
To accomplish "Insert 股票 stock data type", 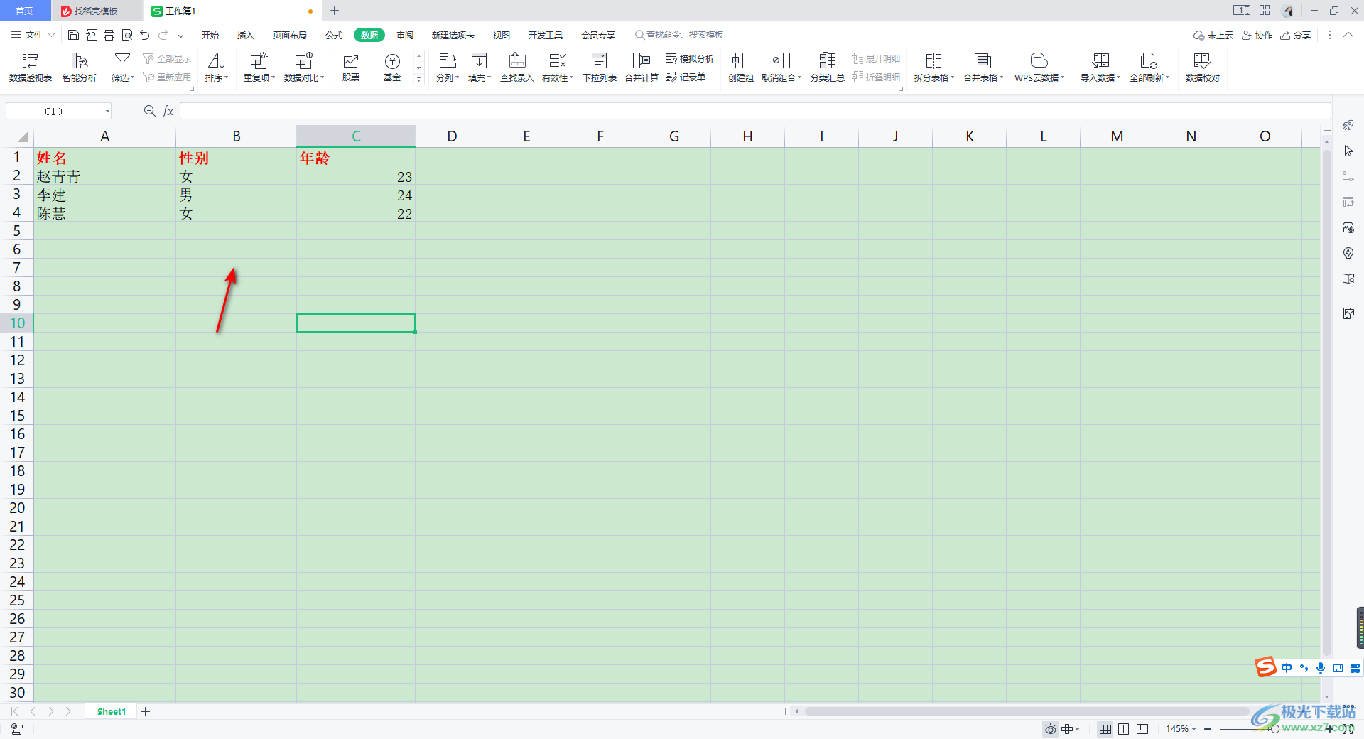I will click(351, 68).
